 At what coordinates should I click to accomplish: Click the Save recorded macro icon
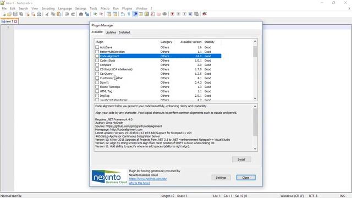(x=196, y=14)
